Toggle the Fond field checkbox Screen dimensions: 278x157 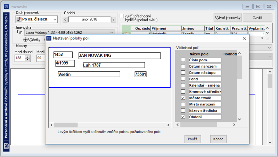(x=183, y=79)
